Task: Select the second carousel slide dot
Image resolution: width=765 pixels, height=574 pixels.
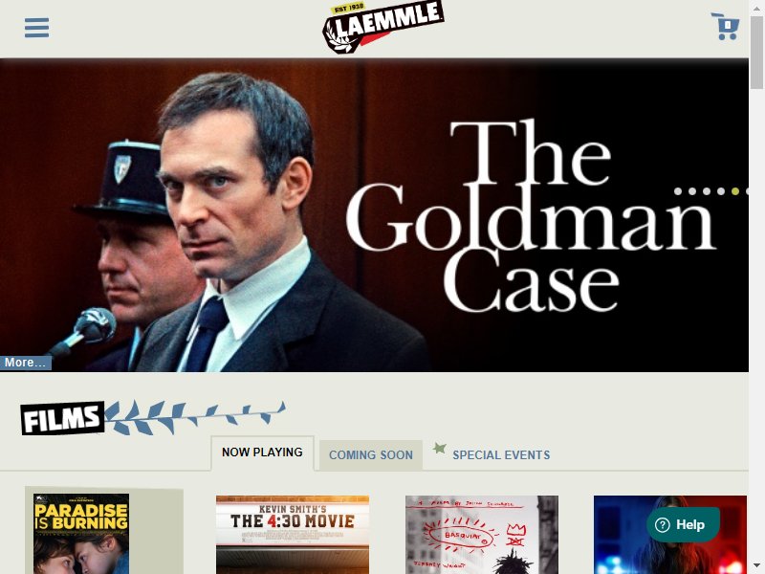Action: tap(692, 191)
